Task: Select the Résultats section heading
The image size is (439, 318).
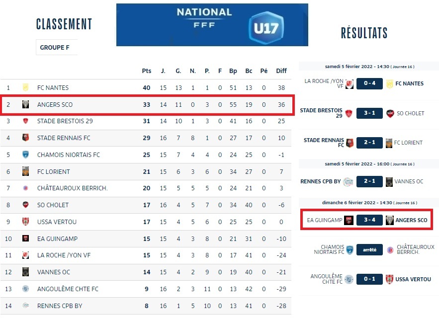Action: (x=364, y=33)
